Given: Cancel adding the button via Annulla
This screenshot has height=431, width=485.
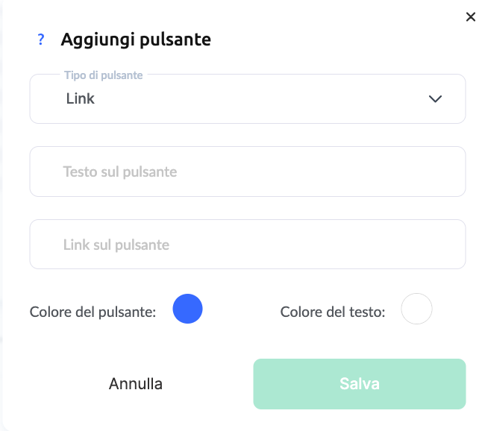Looking at the screenshot, I should click(136, 384).
